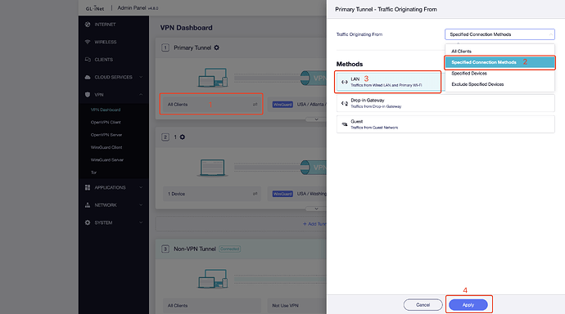Click the Clients sidebar label
This screenshot has width=565, height=314.
point(103,60)
